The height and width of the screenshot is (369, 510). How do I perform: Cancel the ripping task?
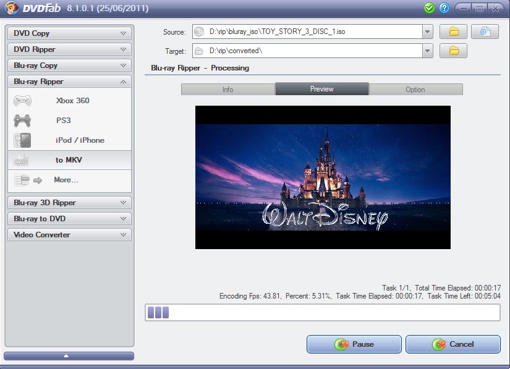click(x=453, y=344)
